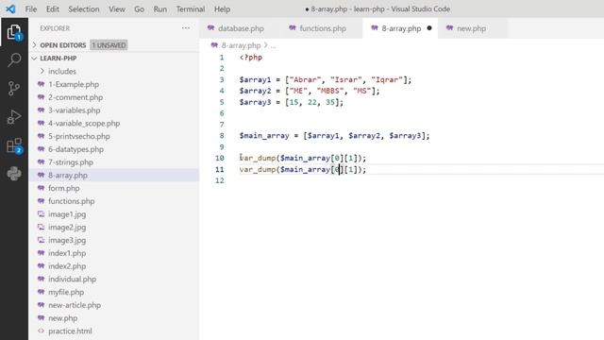The width and height of the screenshot is (604, 340).
Task: Click the <?php opening tag on line 1
Action: 251,58
